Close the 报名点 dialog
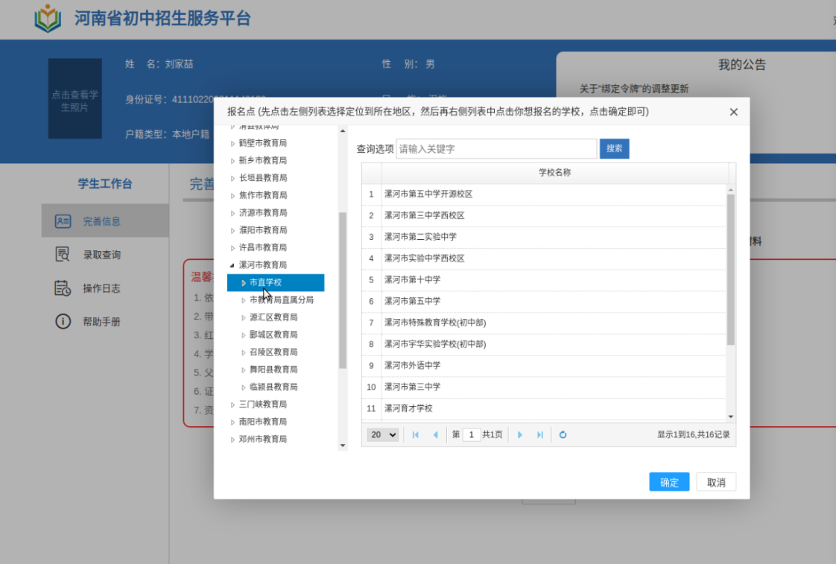 (x=734, y=112)
